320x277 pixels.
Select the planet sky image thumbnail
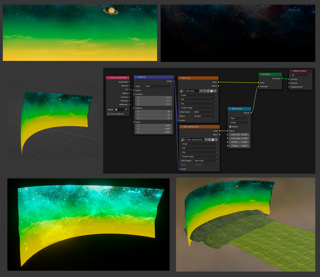click(80, 33)
